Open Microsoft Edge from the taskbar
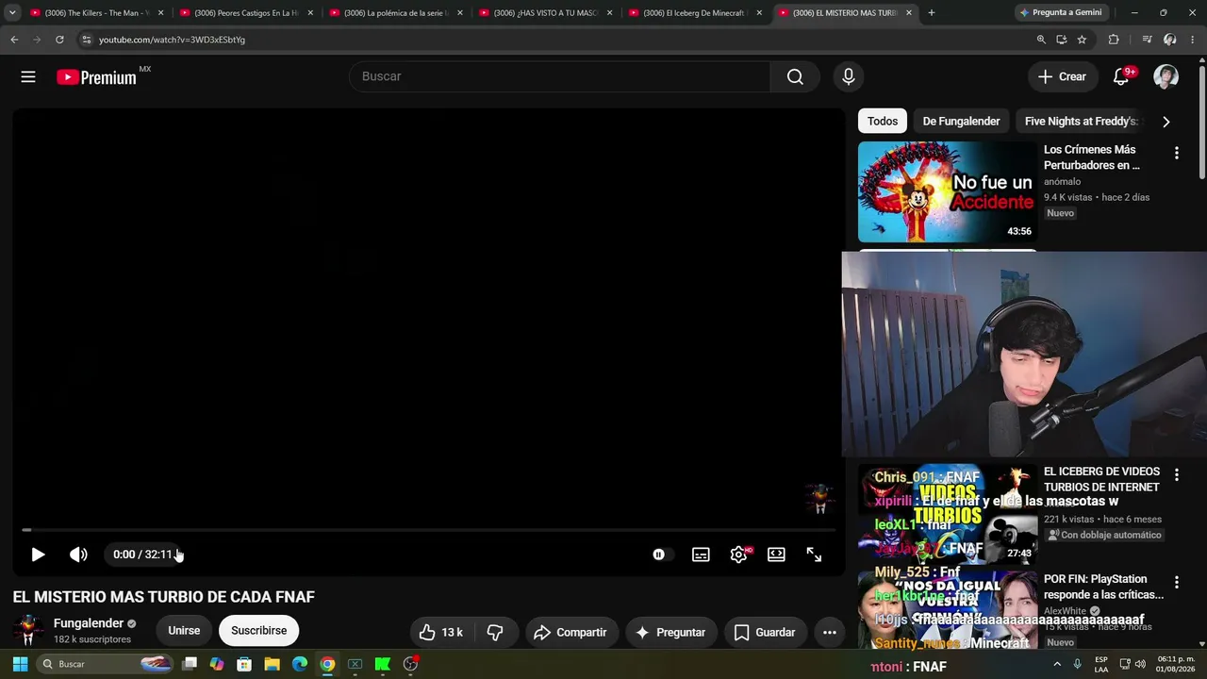The width and height of the screenshot is (1207, 679). [300, 664]
